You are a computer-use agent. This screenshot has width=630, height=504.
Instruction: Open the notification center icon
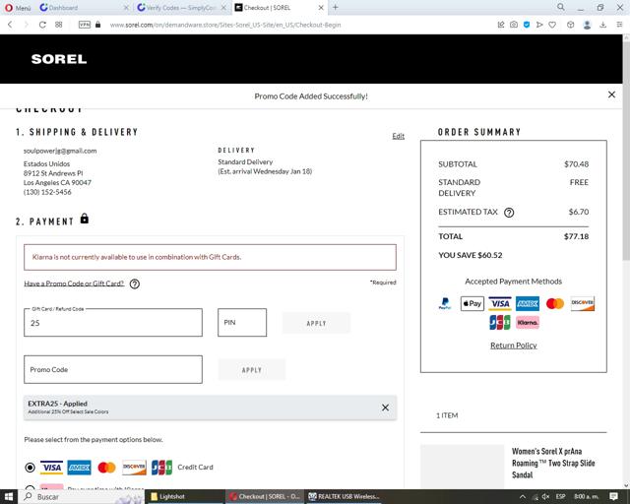tap(613, 497)
